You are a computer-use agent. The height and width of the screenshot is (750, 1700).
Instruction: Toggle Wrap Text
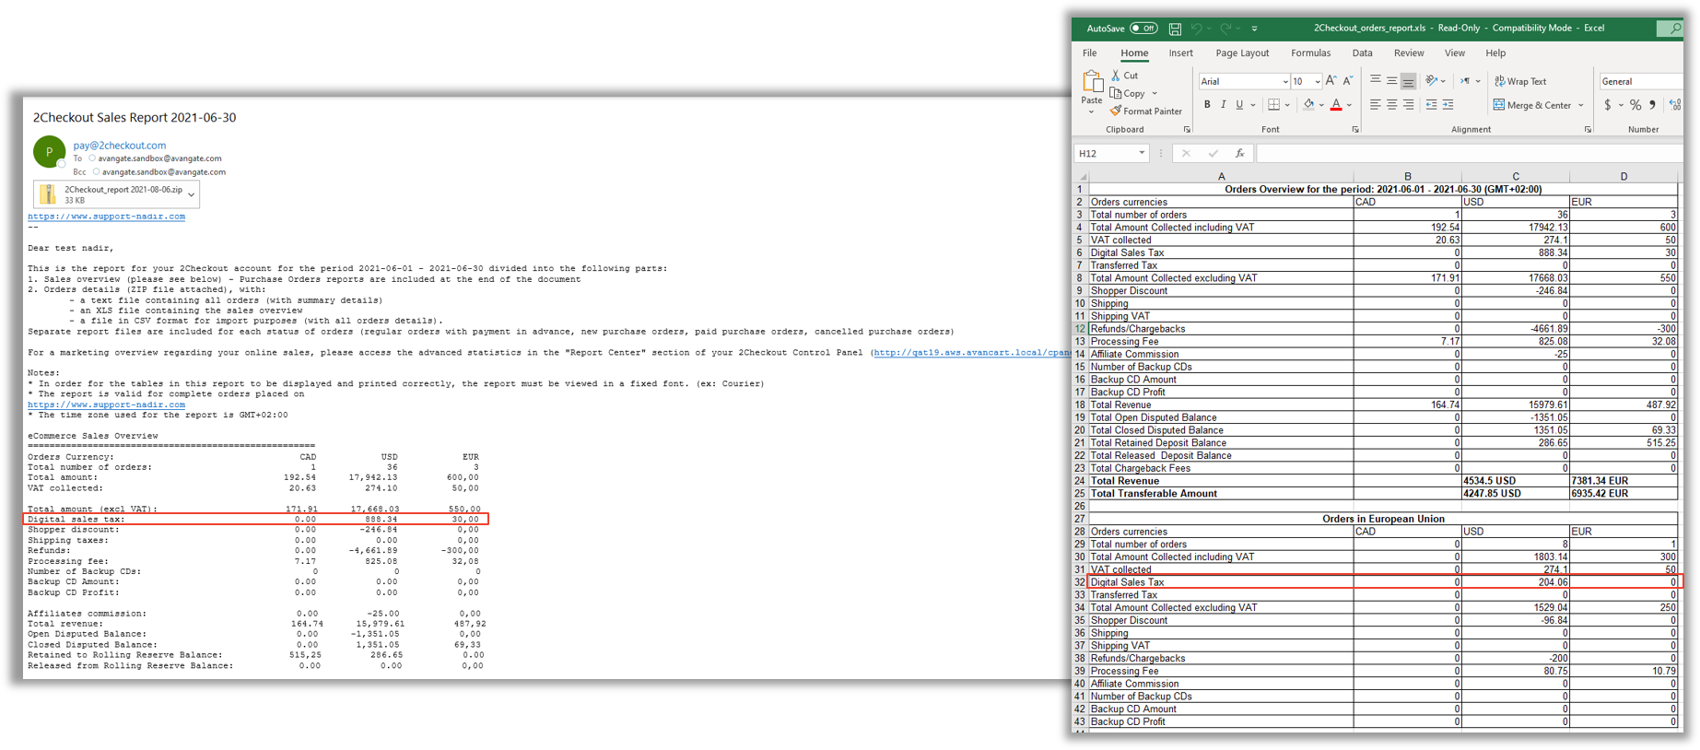(x=1520, y=81)
